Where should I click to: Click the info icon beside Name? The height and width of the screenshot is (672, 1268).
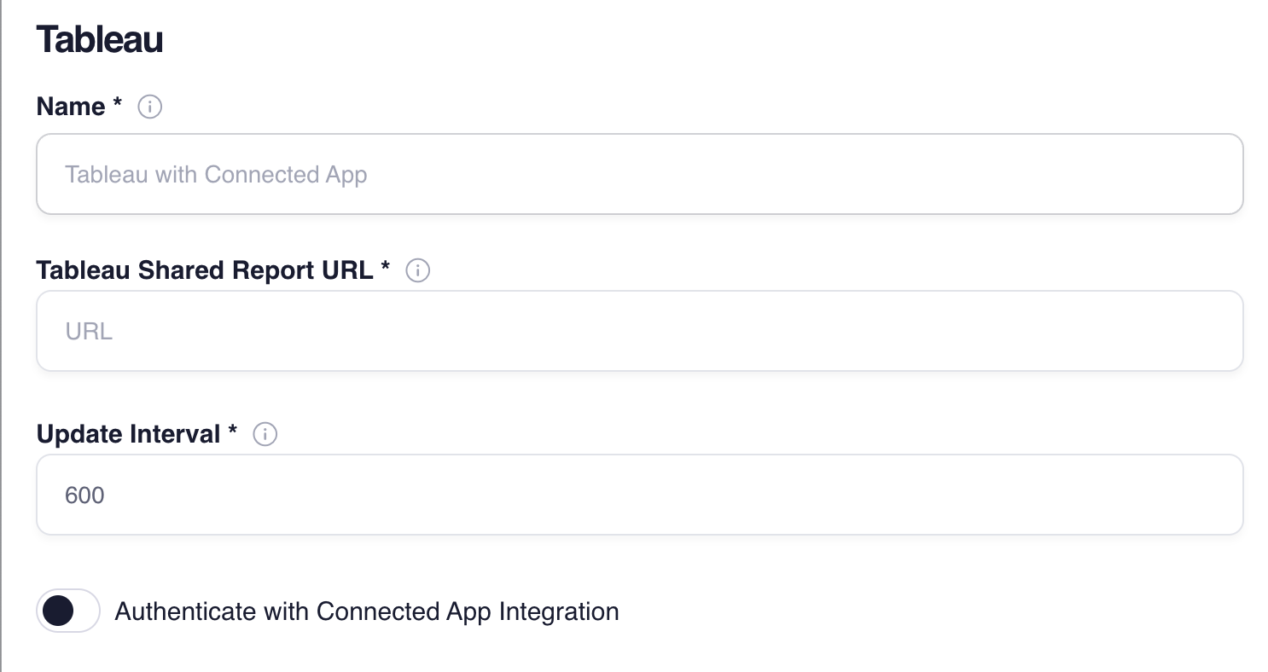149,107
